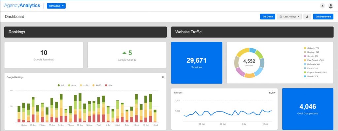Click the 2,000 y-axis label on sessions chart

(x=177, y=101)
